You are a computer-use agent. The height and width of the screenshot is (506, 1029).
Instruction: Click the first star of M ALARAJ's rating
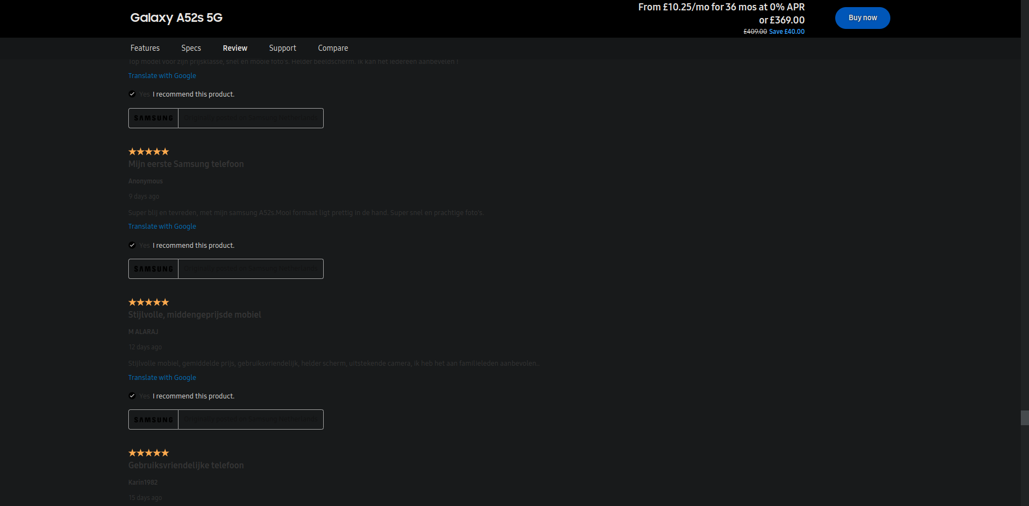coord(132,302)
